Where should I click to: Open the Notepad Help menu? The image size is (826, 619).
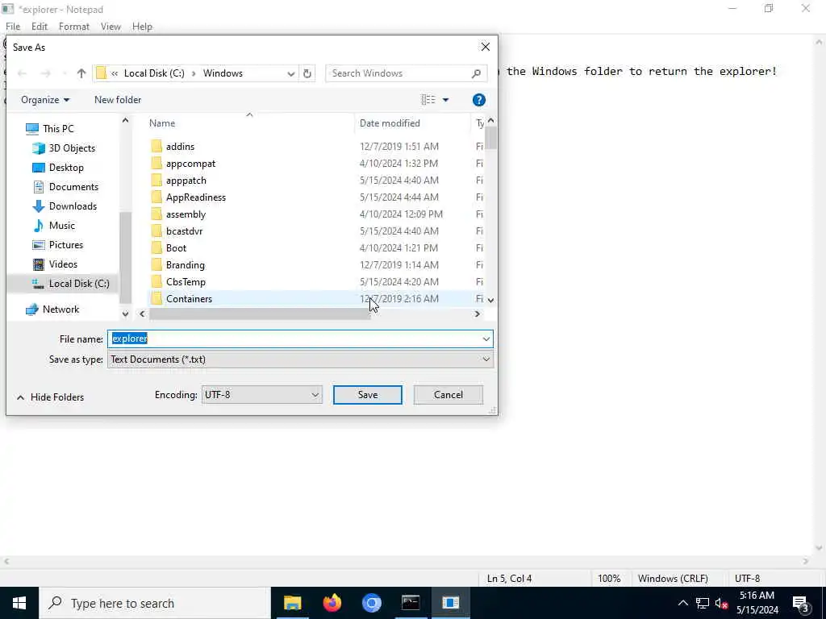point(142,27)
